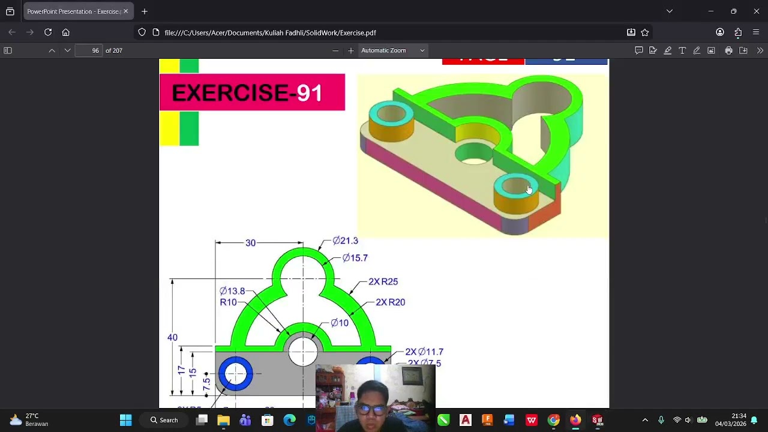Select the add image tool
Viewport: 768px width, 432px height.
711,50
